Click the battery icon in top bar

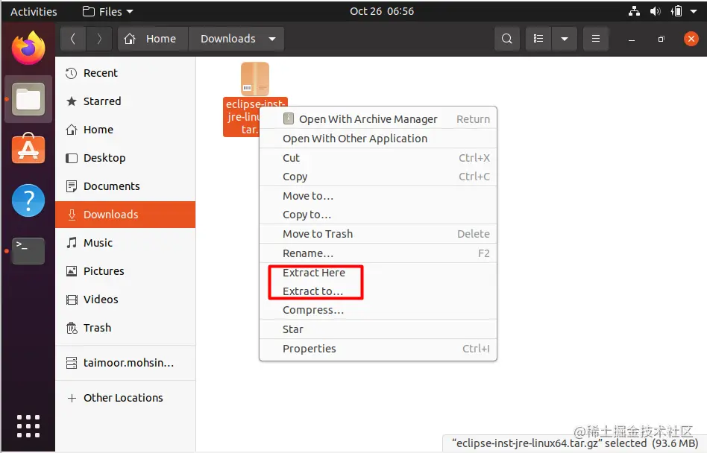pyautogui.click(x=676, y=11)
